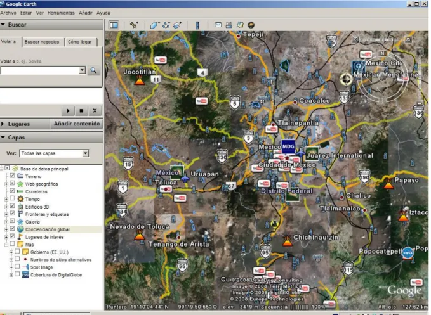Screen dimensions: 431x315
Task: Print the current view
Action: click(229, 25)
